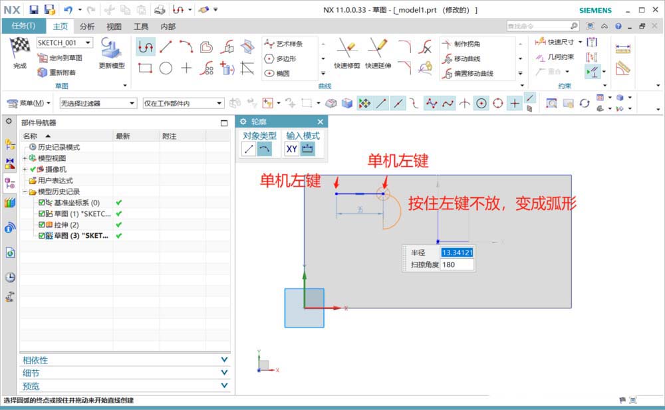This screenshot has width=665, height=410.
Task: Select the Arc tool in ribbon
Action: coord(186,47)
